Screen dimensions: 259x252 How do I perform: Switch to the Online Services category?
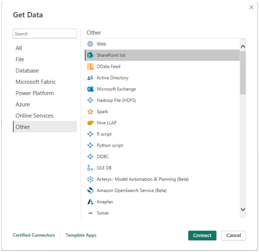[34, 116]
